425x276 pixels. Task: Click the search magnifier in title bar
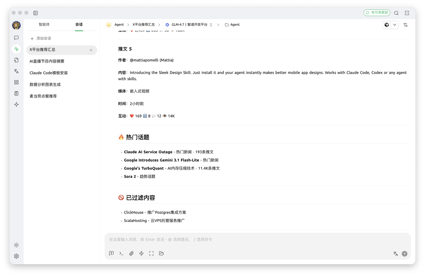(x=396, y=13)
